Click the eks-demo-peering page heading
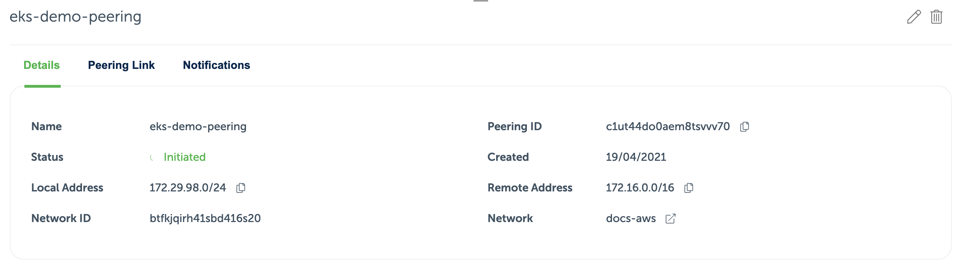This screenshot has height=268, width=963. point(75,17)
